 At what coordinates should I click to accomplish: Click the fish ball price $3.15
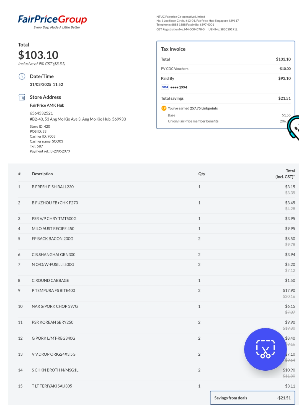tap(290, 187)
